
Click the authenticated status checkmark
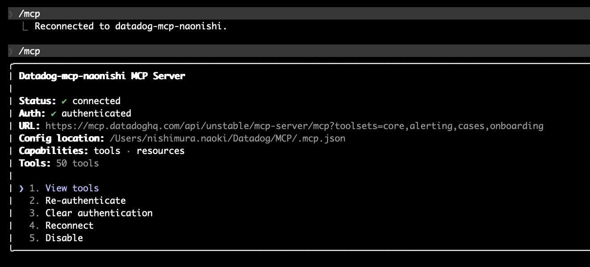click(54, 113)
